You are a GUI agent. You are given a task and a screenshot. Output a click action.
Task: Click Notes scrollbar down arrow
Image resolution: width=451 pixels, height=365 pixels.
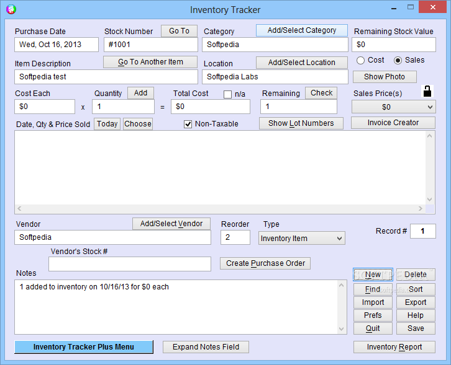pyautogui.click(x=342, y=329)
